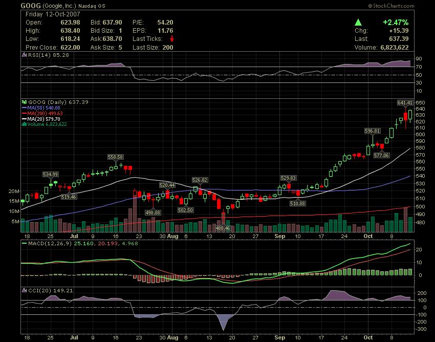435x342 pixels.
Task: Click the MACD signal value 20.193
Action: (x=108, y=243)
